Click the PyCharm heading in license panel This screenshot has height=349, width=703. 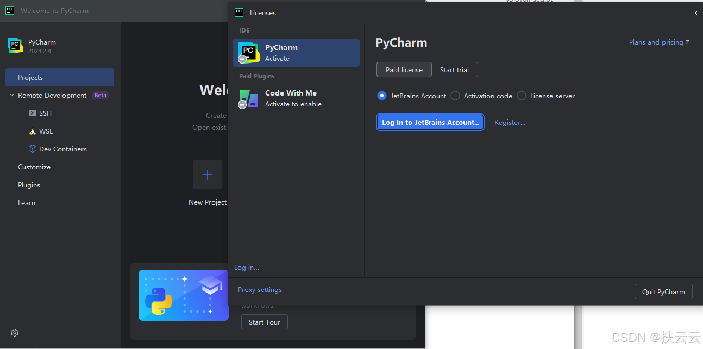tap(401, 42)
